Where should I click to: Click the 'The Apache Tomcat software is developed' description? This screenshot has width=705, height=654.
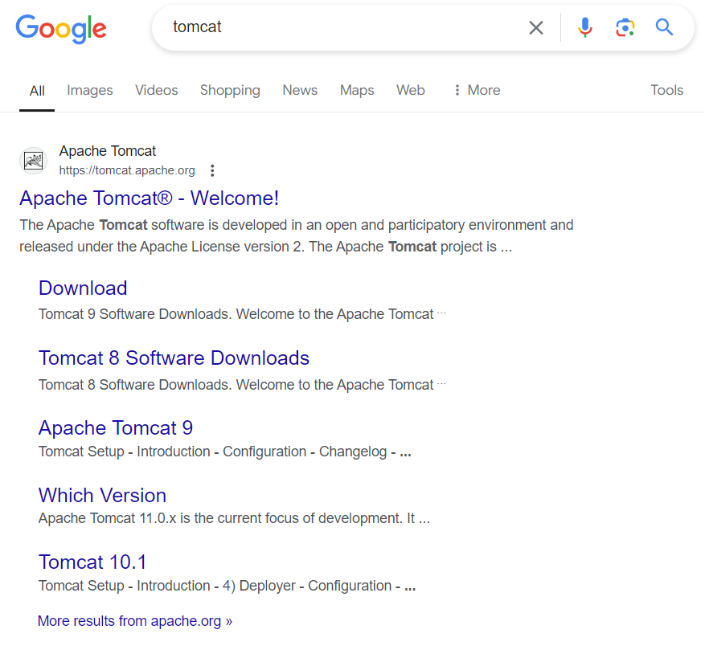(x=297, y=236)
